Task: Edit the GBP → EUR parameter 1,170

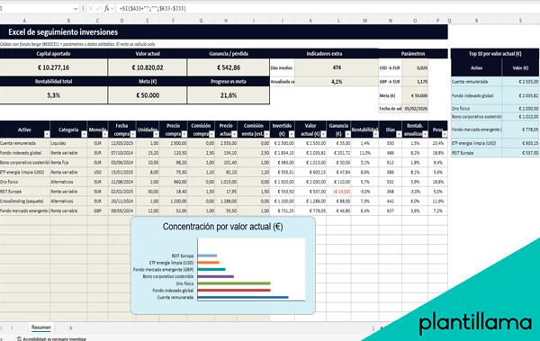Action: [415, 82]
